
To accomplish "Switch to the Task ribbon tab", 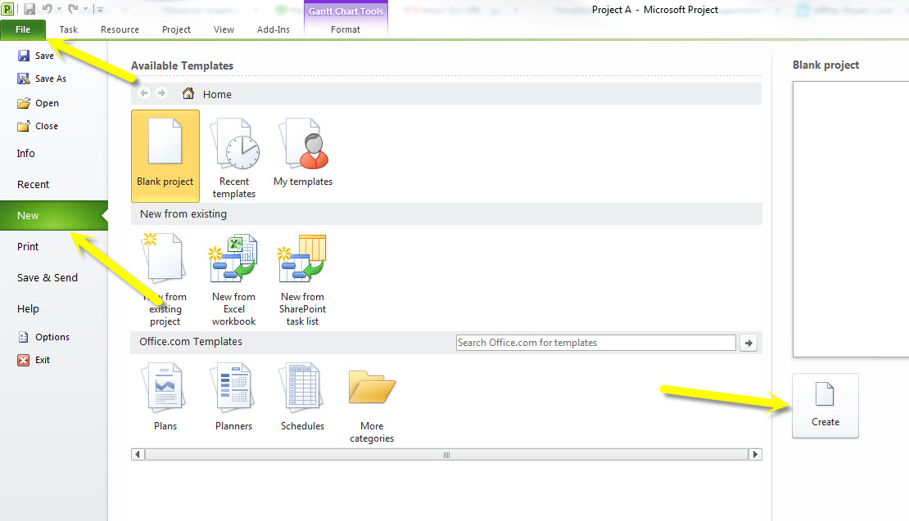I will [69, 29].
